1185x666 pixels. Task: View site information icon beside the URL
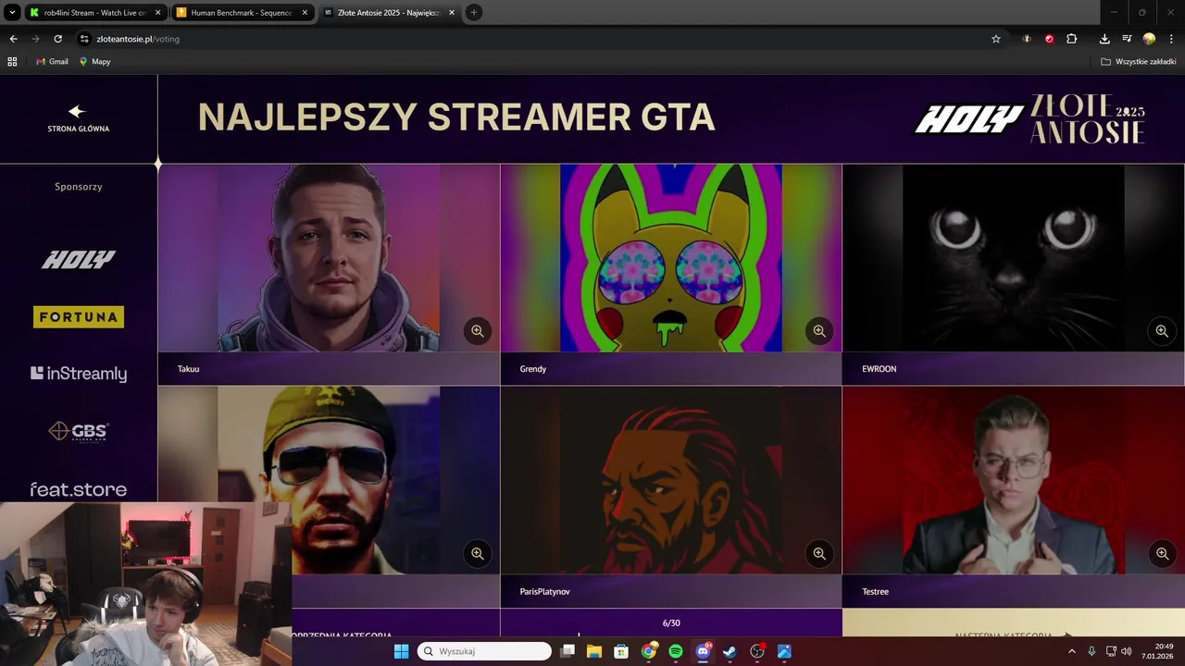(84, 39)
